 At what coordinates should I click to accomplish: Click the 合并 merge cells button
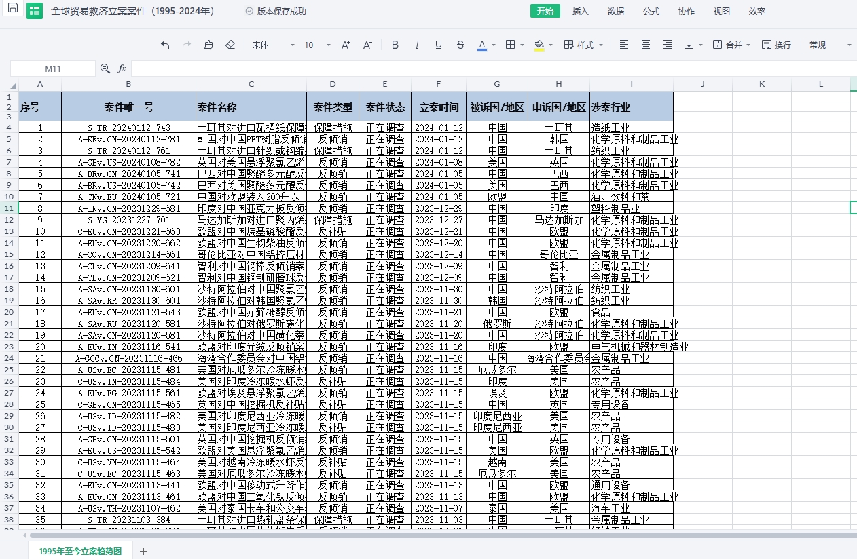coord(727,45)
